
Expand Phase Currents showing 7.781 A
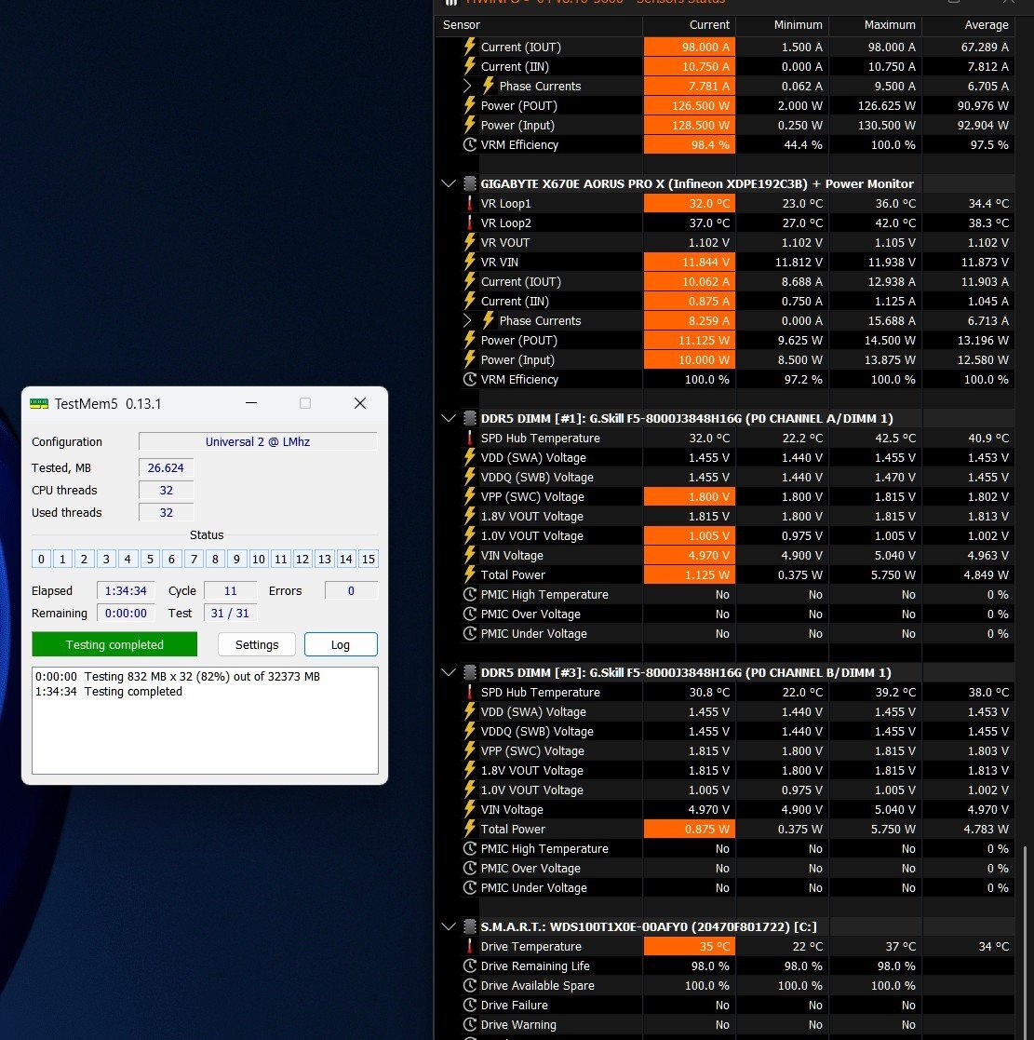(x=467, y=87)
